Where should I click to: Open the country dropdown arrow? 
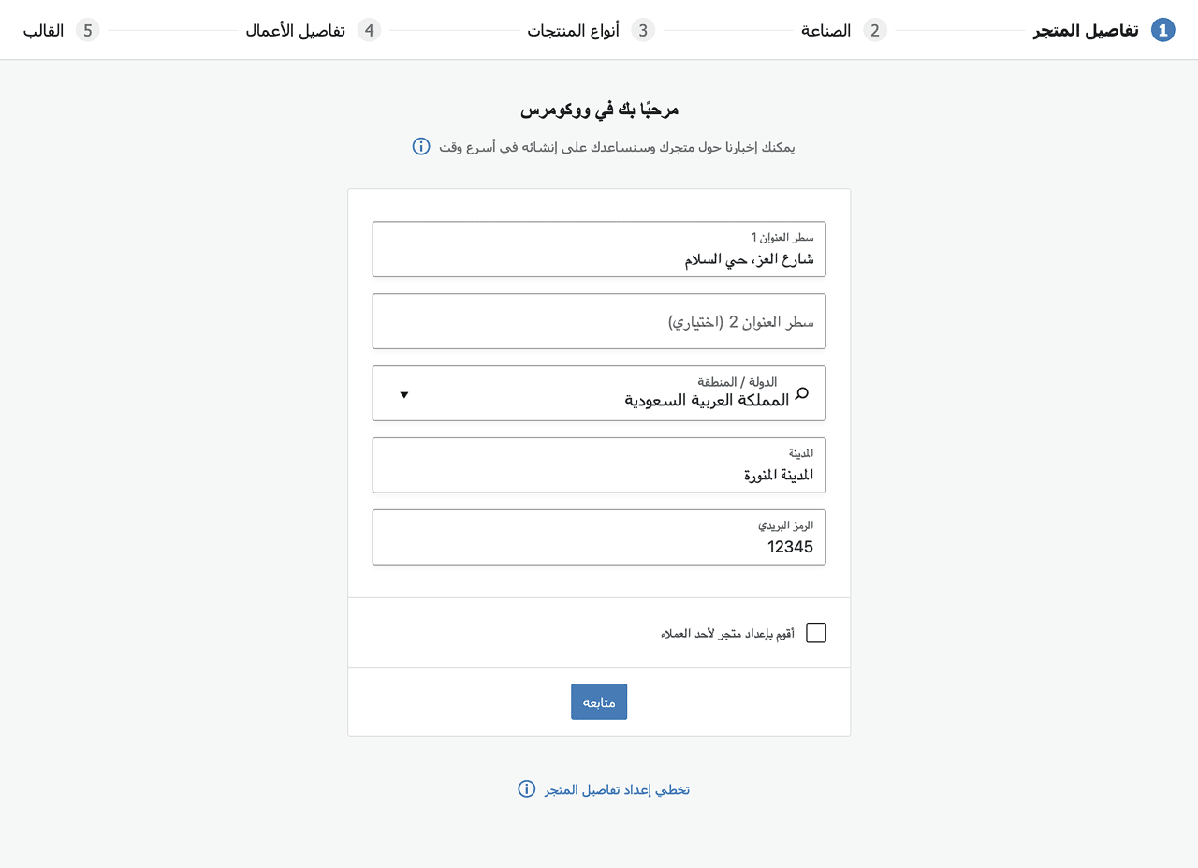click(404, 394)
